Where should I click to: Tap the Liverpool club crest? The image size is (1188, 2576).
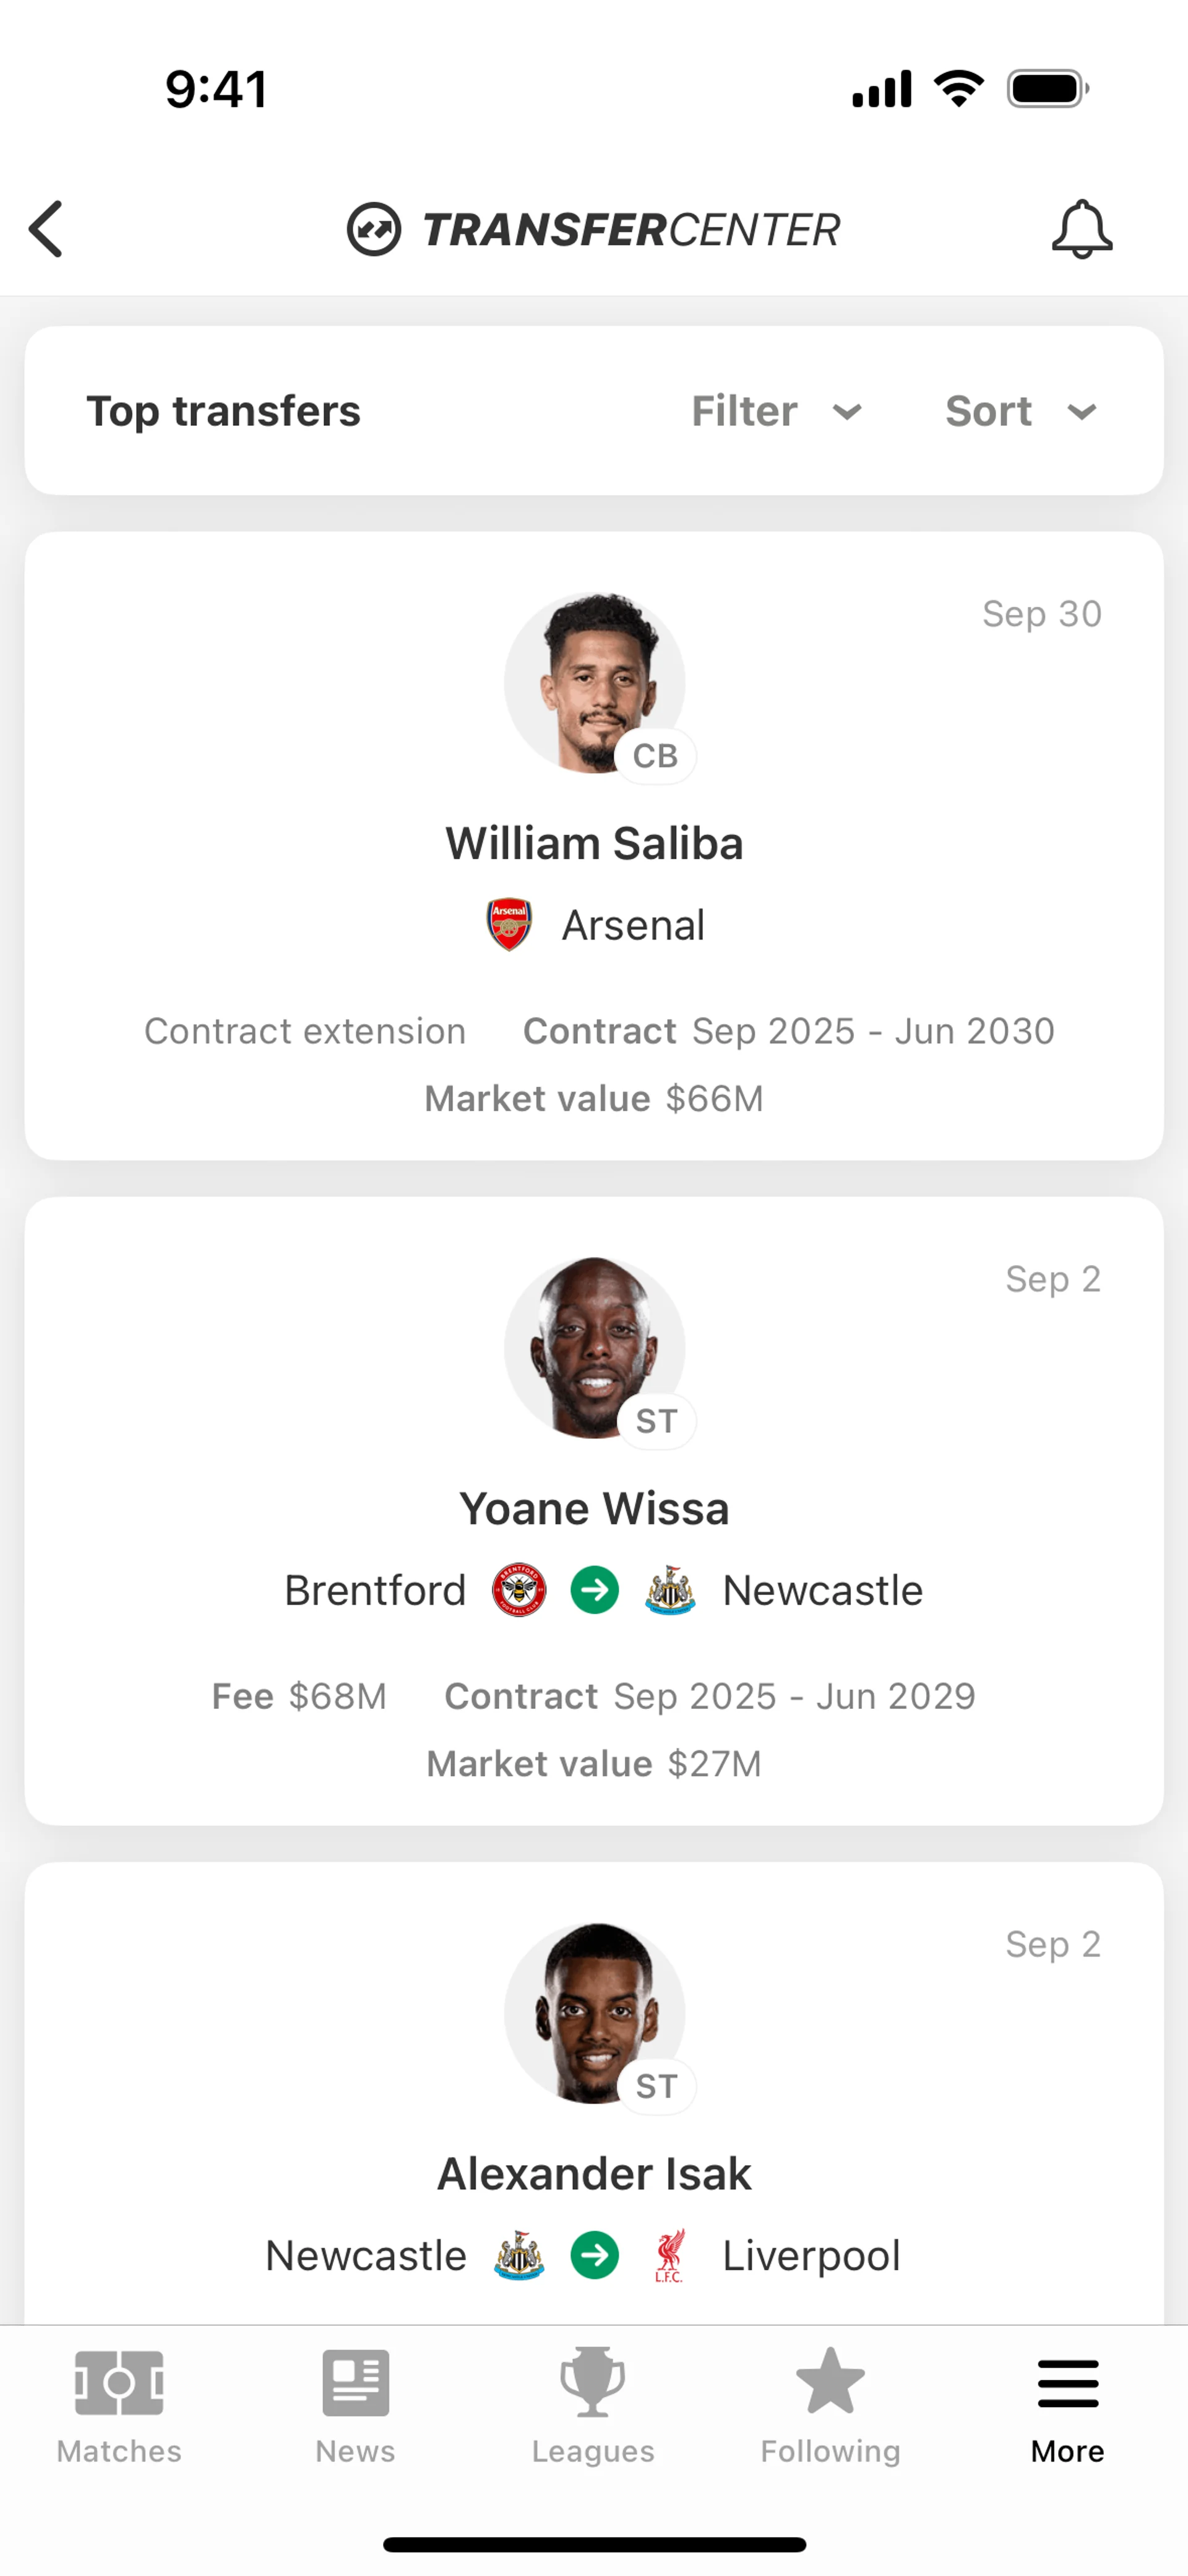[669, 2255]
